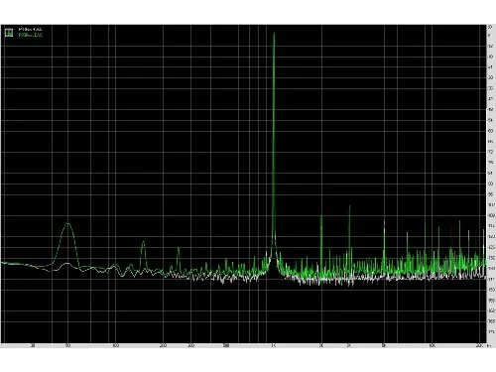Click the 10k label on frequency axis
496x372 pixels.
click(432, 346)
